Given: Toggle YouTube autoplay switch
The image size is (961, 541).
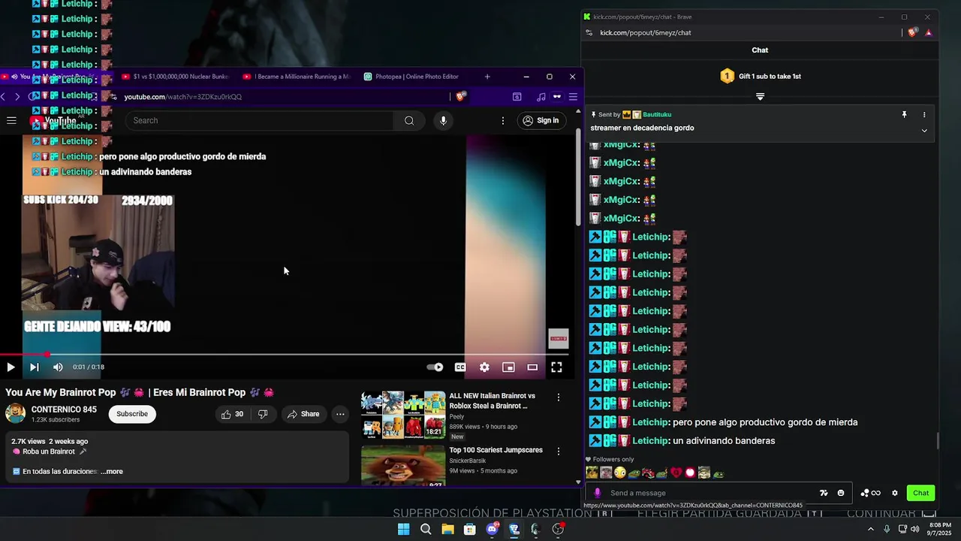Looking at the screenshot, I should (435, 367).
